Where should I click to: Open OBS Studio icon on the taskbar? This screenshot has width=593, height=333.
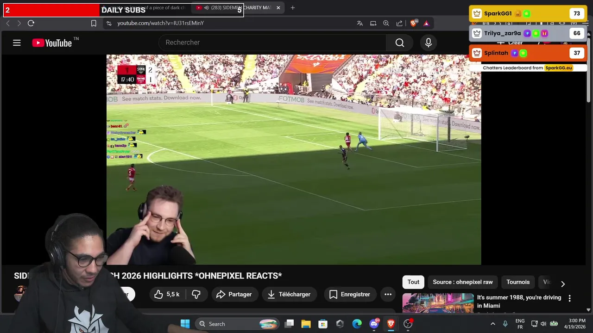click(408, 324)
